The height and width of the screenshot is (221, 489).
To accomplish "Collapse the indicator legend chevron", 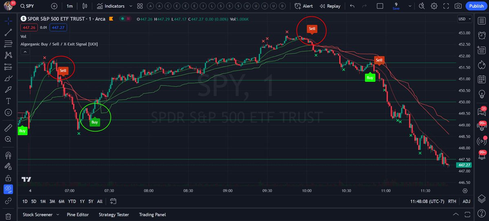I will tap(25, 52).
